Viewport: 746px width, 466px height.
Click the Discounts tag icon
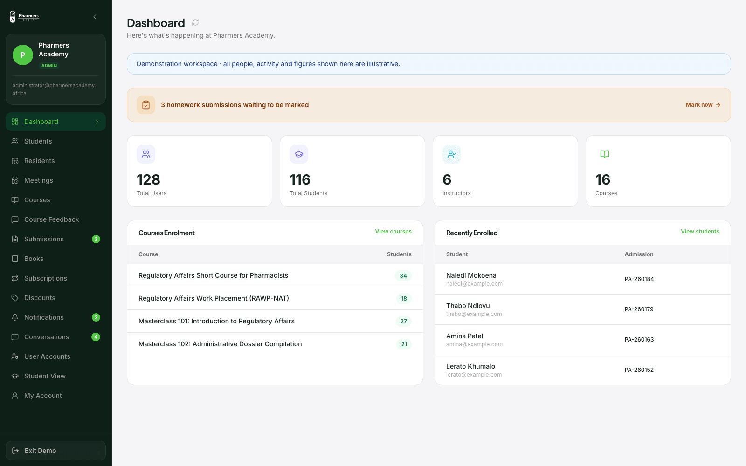[x=15, y=298]
